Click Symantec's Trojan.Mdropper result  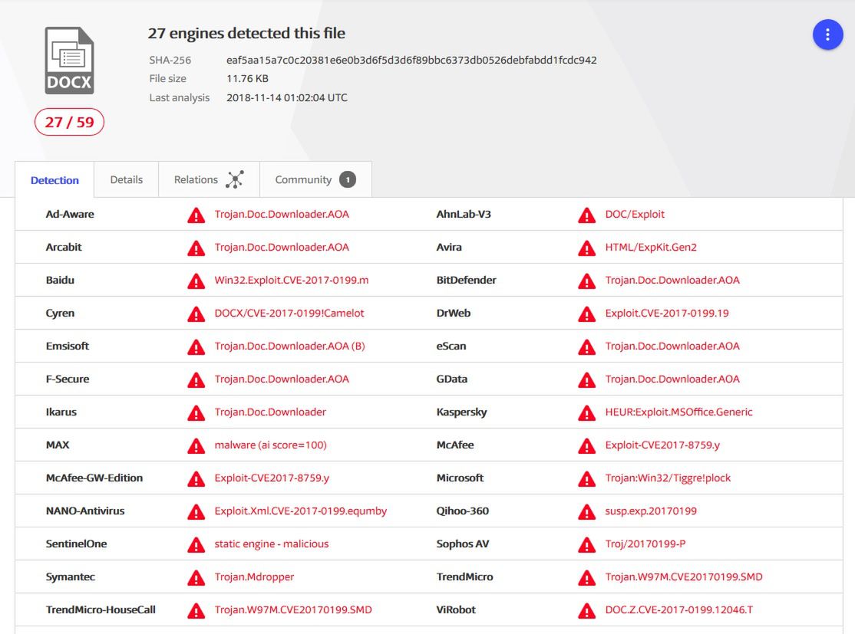[x=254, y=577]
